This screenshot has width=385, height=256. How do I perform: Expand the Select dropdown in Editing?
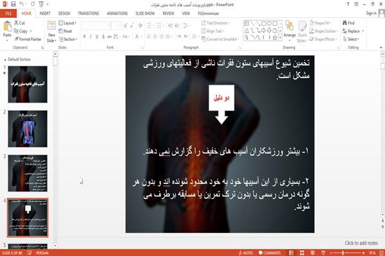point(351,39)
